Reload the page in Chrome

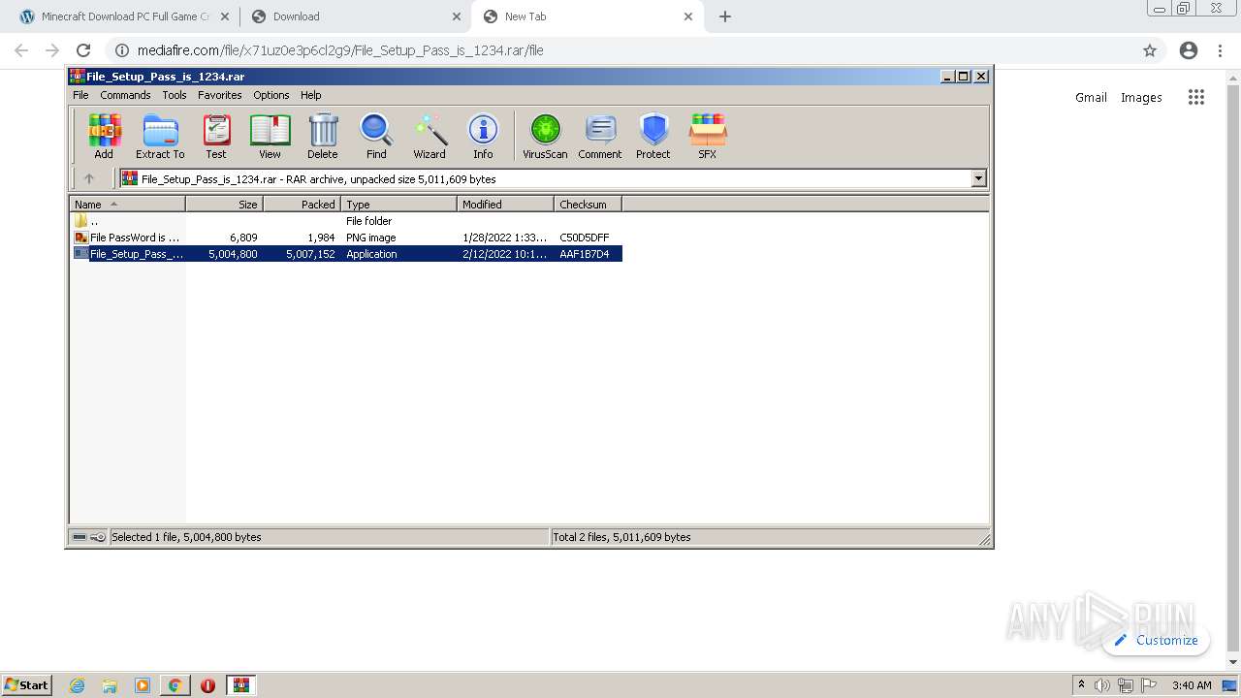(83, 50)
